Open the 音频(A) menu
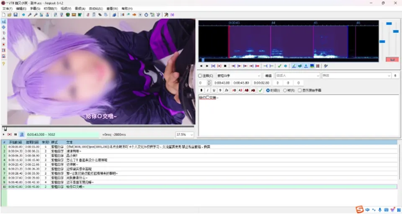 click(80, 8)
